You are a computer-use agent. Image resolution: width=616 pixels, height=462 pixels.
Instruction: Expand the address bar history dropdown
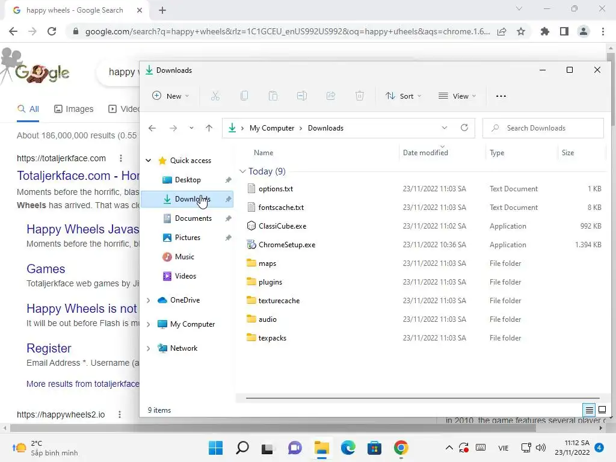[x=445, y=128]
